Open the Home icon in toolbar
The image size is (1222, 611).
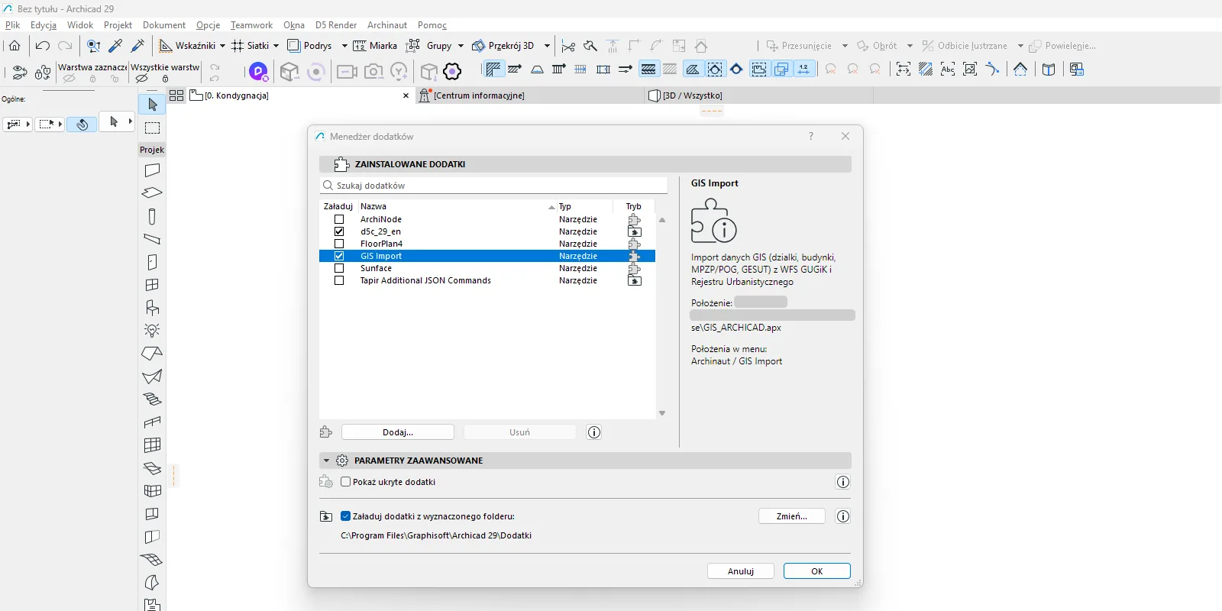[15, 46]
